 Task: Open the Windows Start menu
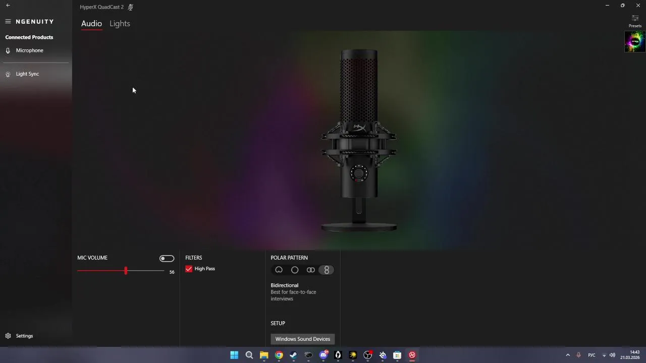pyautogui.click(x=234, y=355)
